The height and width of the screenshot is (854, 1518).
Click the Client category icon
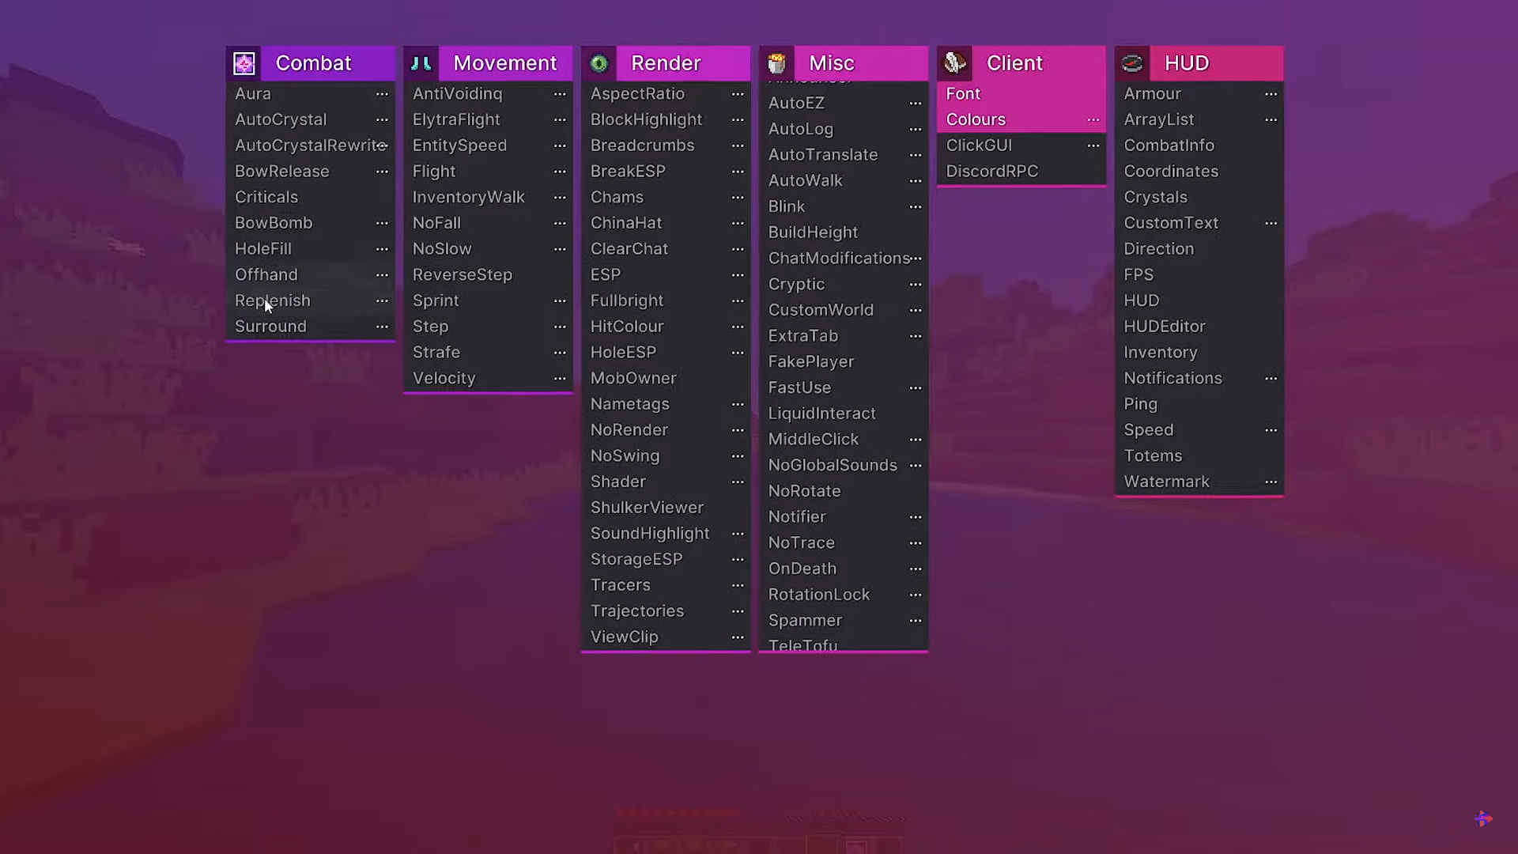pos(954,63)
